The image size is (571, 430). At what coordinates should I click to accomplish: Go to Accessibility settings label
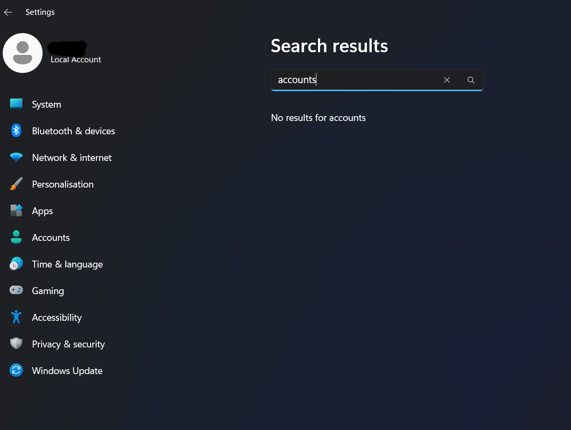[57, 318]
